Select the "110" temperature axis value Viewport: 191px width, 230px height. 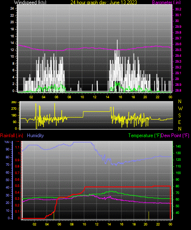[178, 166]
